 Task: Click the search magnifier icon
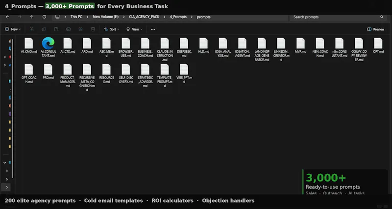pos(382,17)
